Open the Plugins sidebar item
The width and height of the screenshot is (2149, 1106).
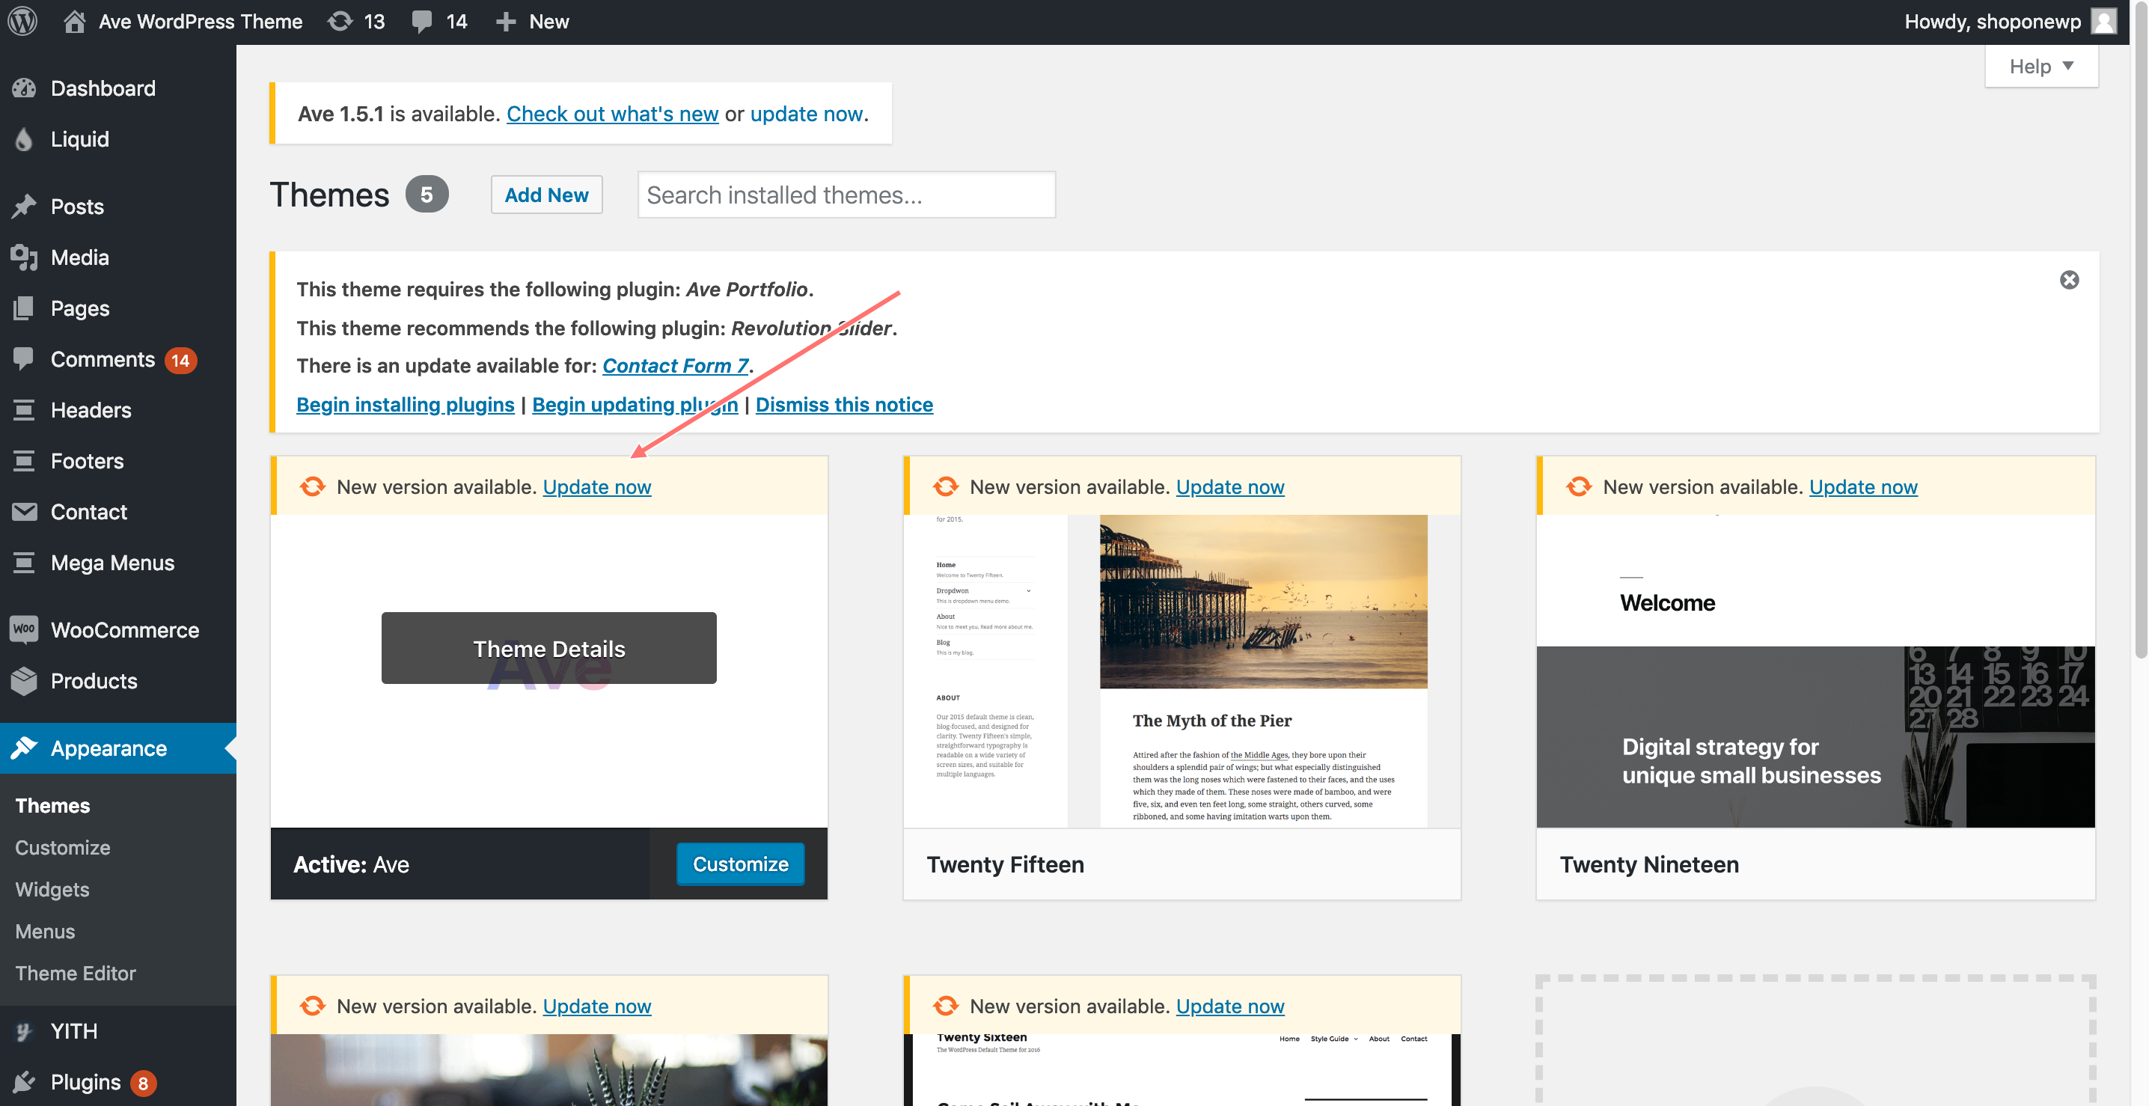click(85, 1082)
